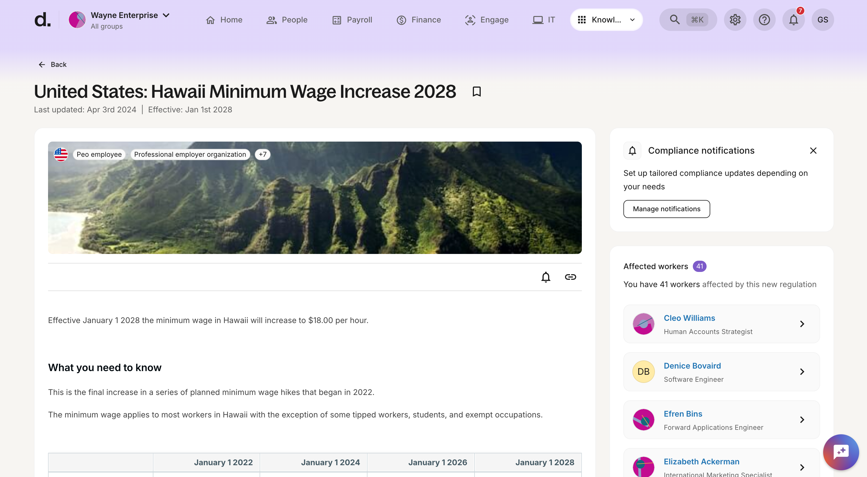
Task: Go to the Payroll menu
Action: [x=352, y=20]
